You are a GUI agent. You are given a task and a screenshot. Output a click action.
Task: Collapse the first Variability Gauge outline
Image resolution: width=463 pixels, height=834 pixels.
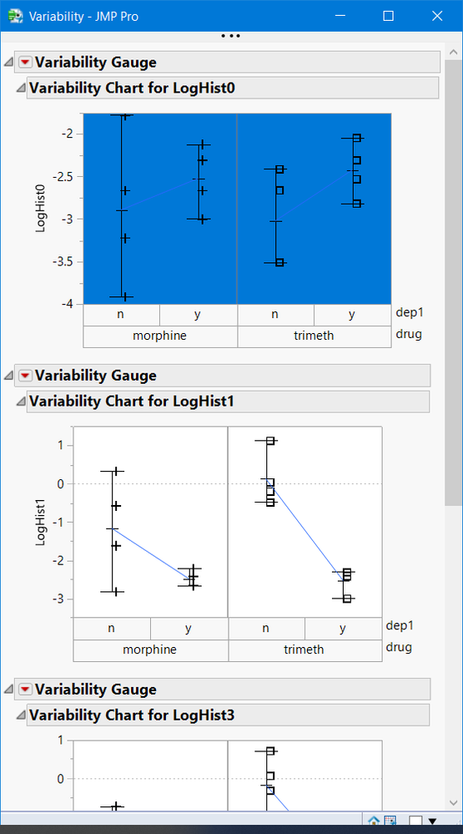point(8,63)
